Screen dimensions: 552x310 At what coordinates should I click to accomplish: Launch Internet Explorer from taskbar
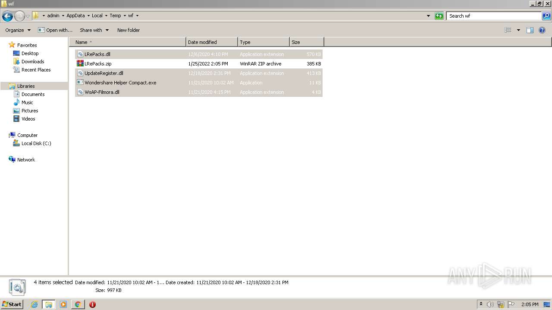[x=34, y=304]
